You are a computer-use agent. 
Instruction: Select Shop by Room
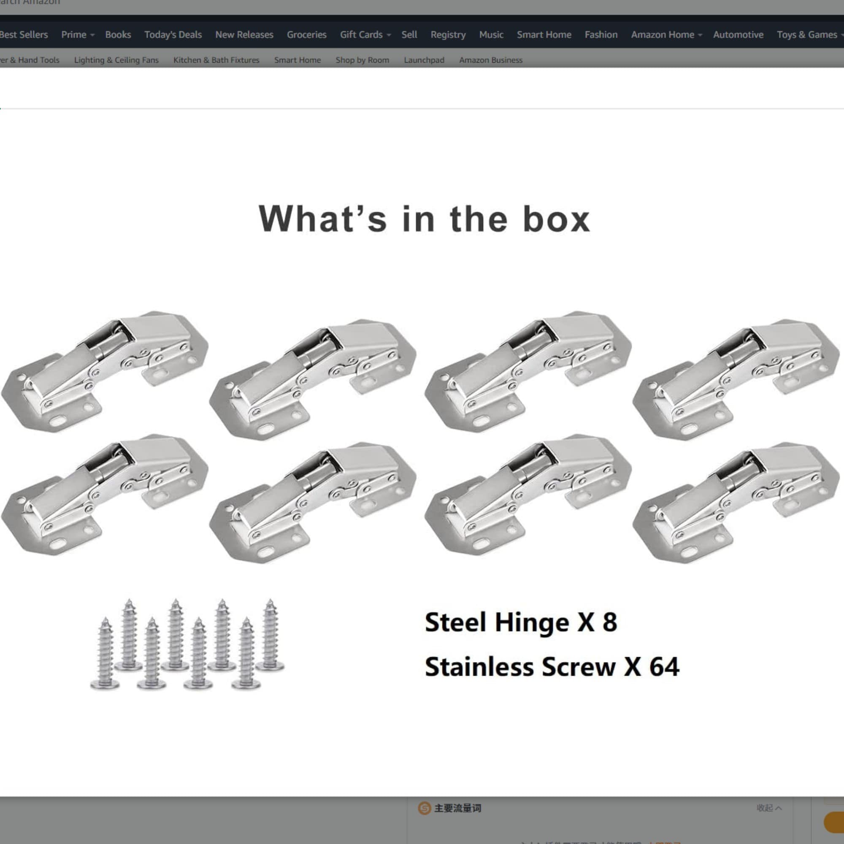pyautogui.click(x=362, y=60)
